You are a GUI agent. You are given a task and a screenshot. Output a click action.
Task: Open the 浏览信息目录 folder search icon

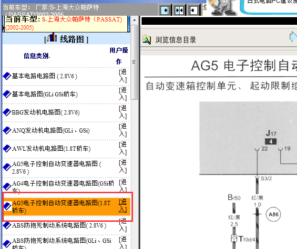147,40
